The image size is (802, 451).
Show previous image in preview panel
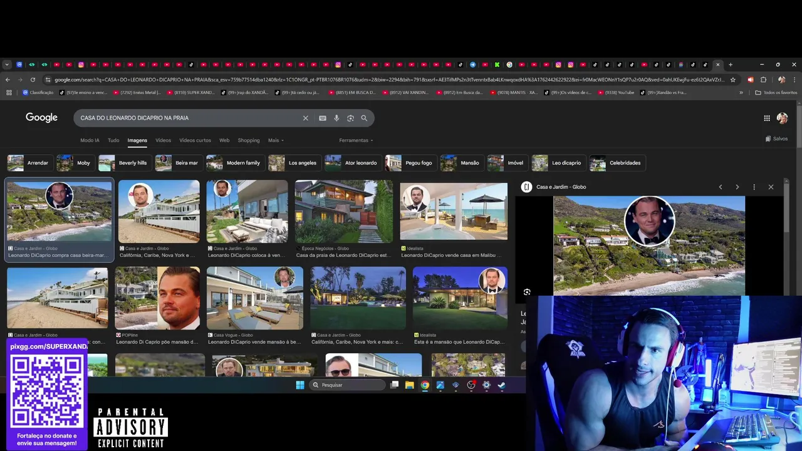[721, 187]
